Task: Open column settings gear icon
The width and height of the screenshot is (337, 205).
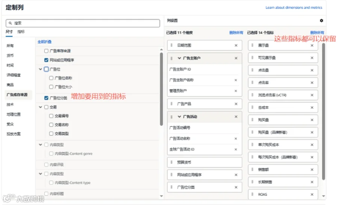Action: 321,21
